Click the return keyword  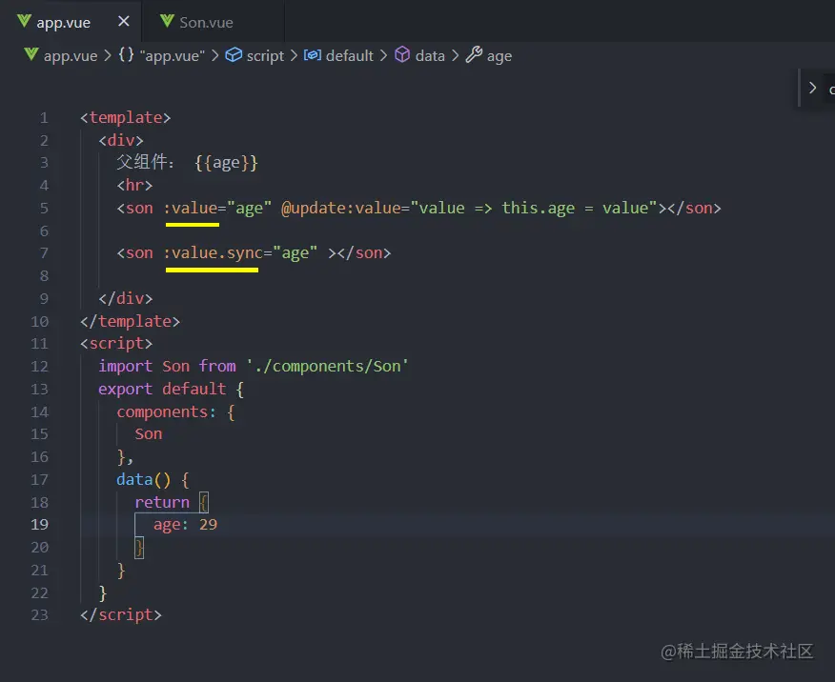coord(162,502)
